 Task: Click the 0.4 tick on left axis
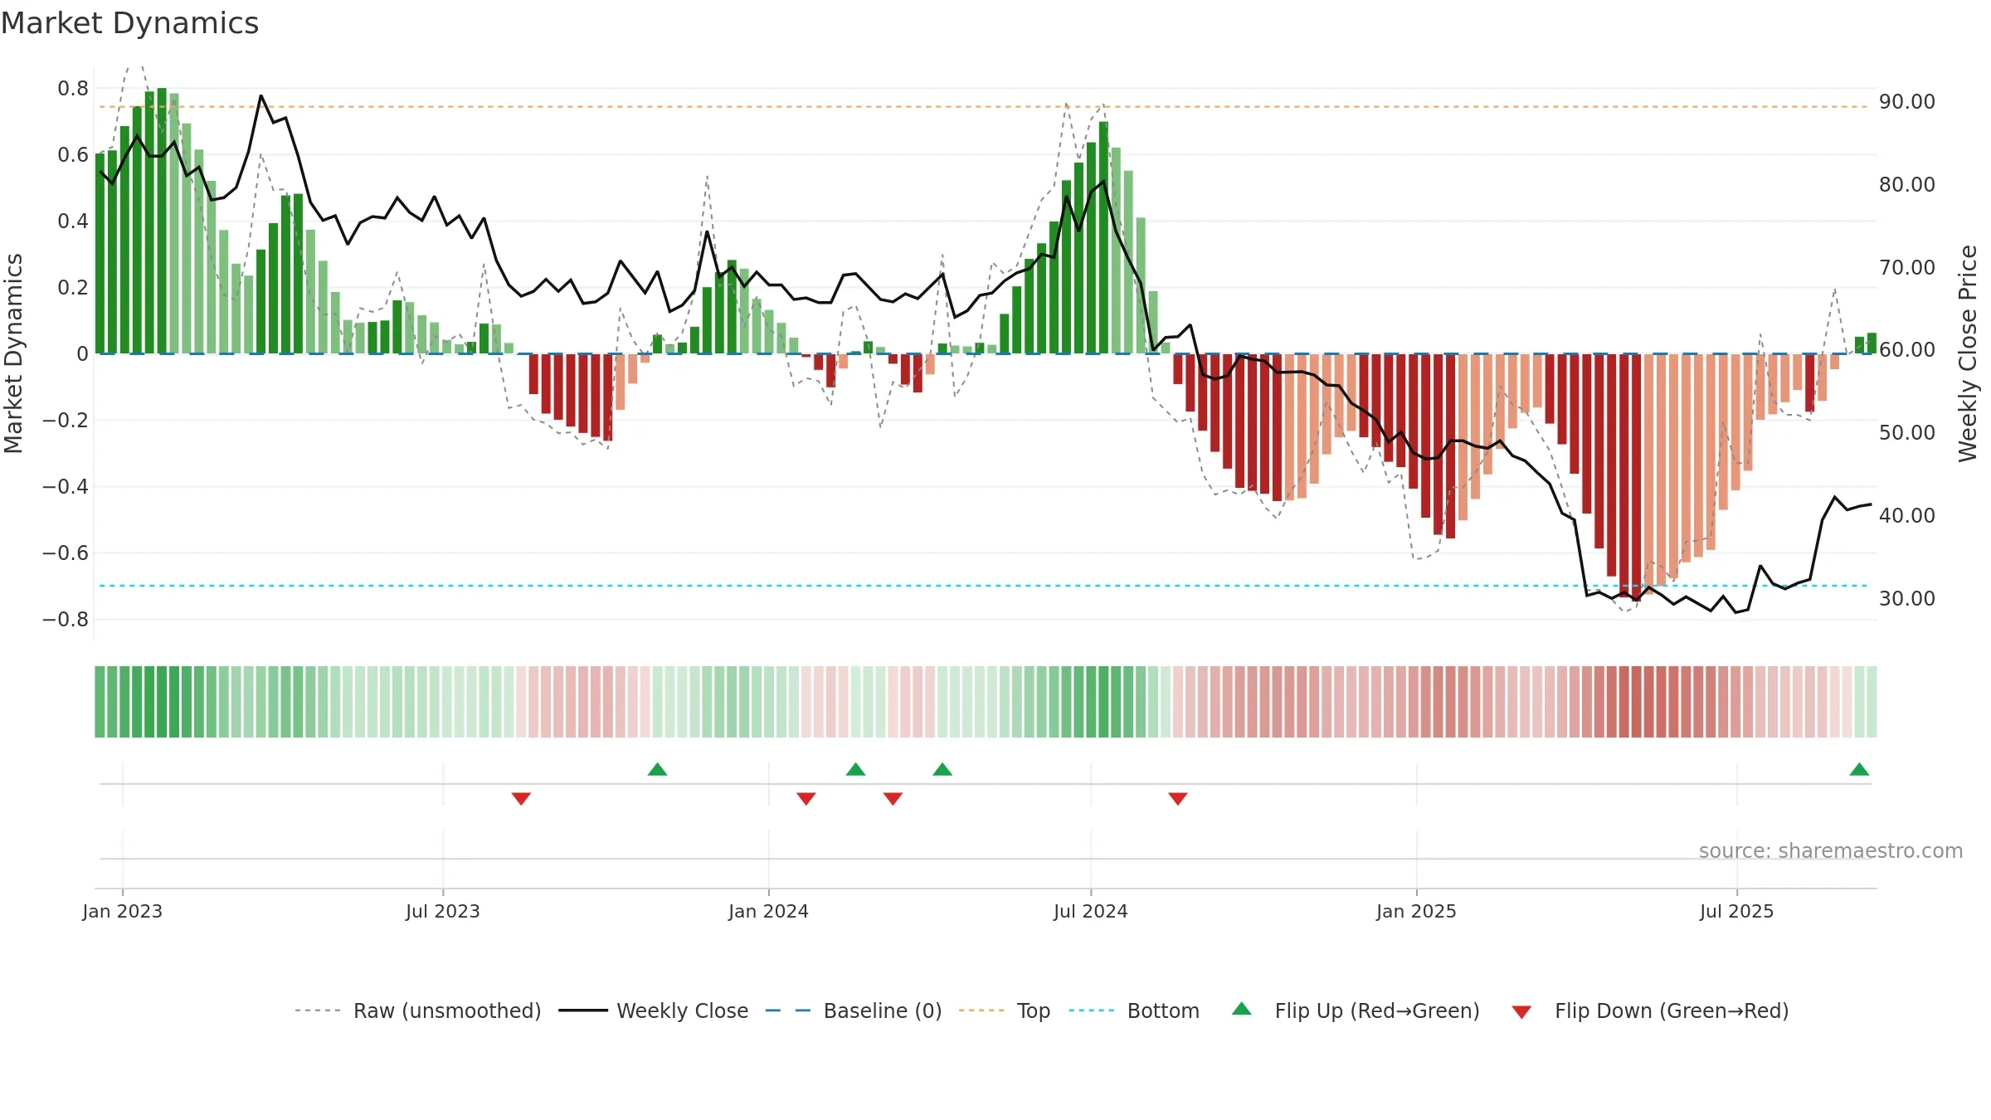coord(73,221)
